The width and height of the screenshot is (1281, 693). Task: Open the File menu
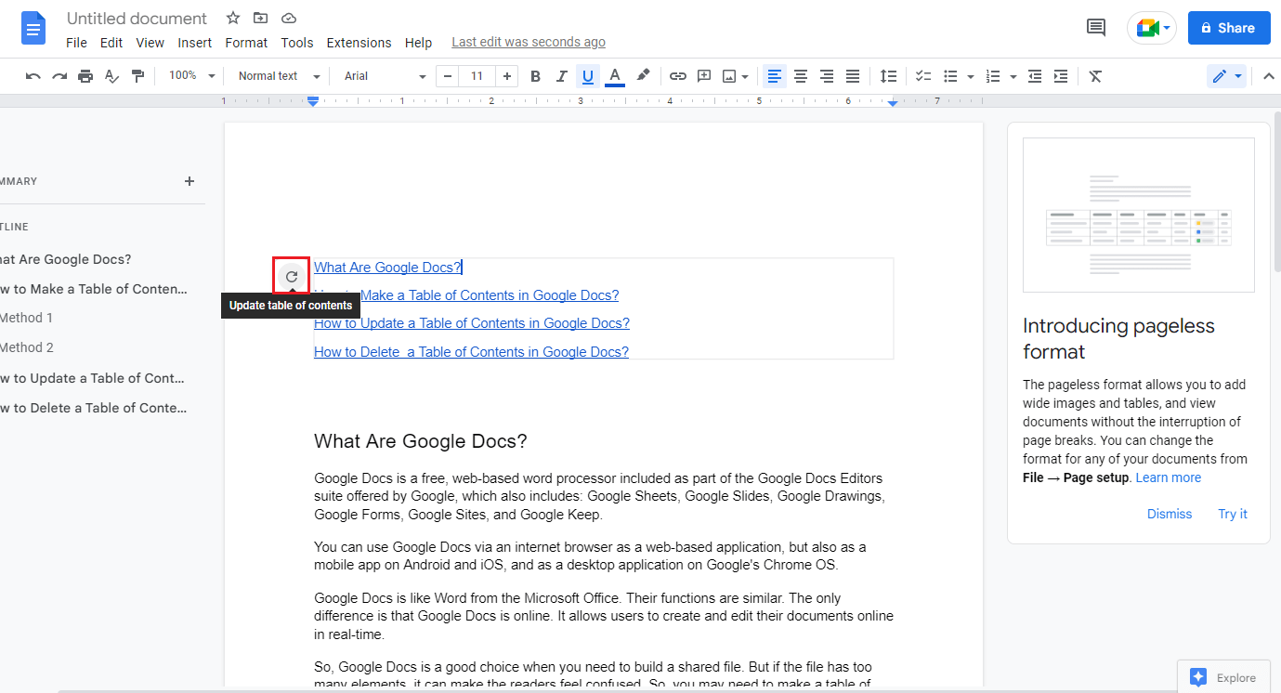76,43
